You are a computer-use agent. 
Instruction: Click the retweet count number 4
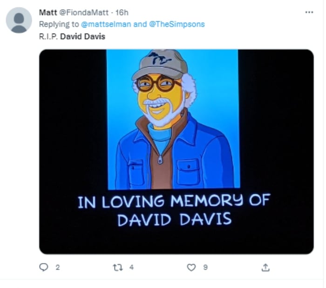tap(132, 267)
